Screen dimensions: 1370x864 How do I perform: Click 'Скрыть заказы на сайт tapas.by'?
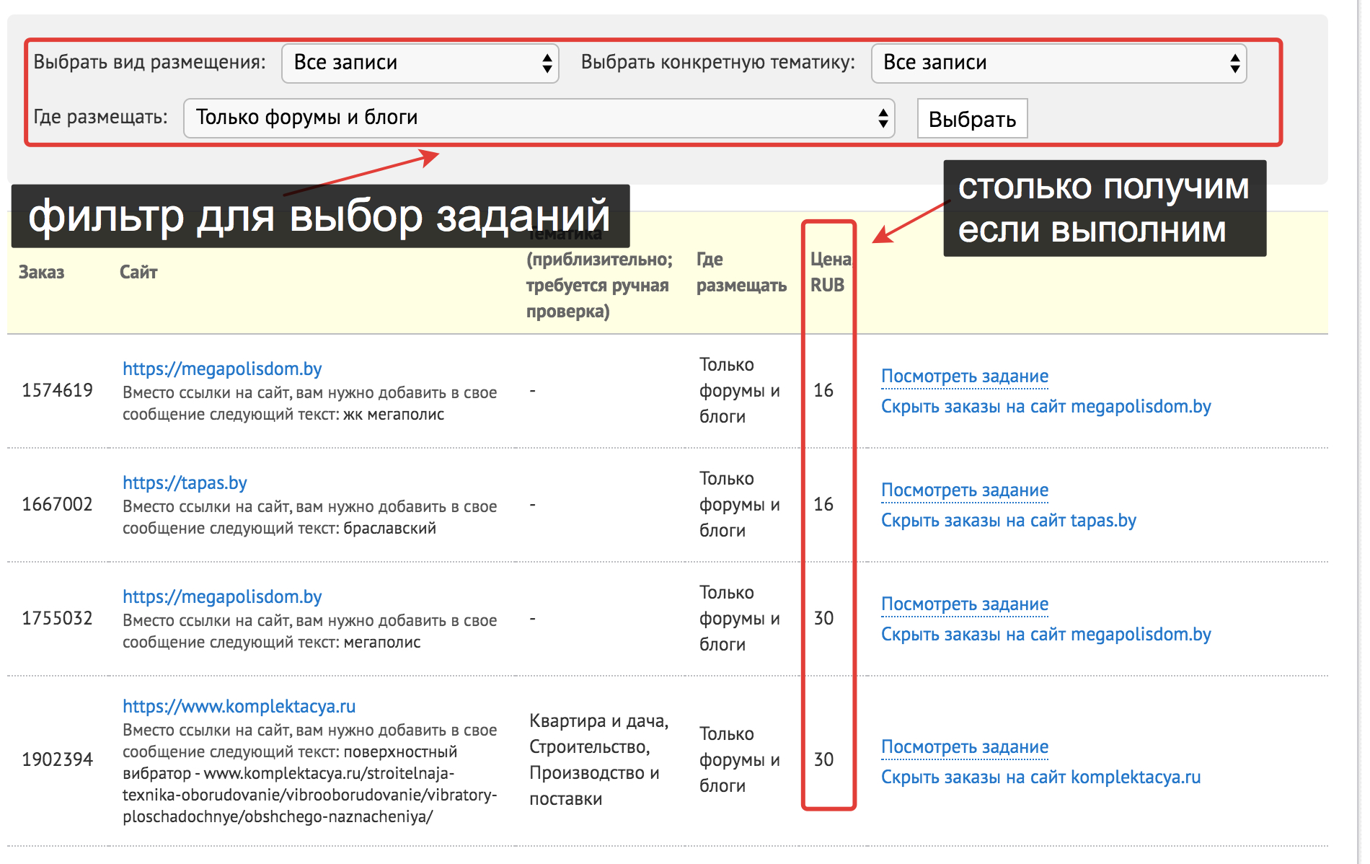pos(1009,521)
